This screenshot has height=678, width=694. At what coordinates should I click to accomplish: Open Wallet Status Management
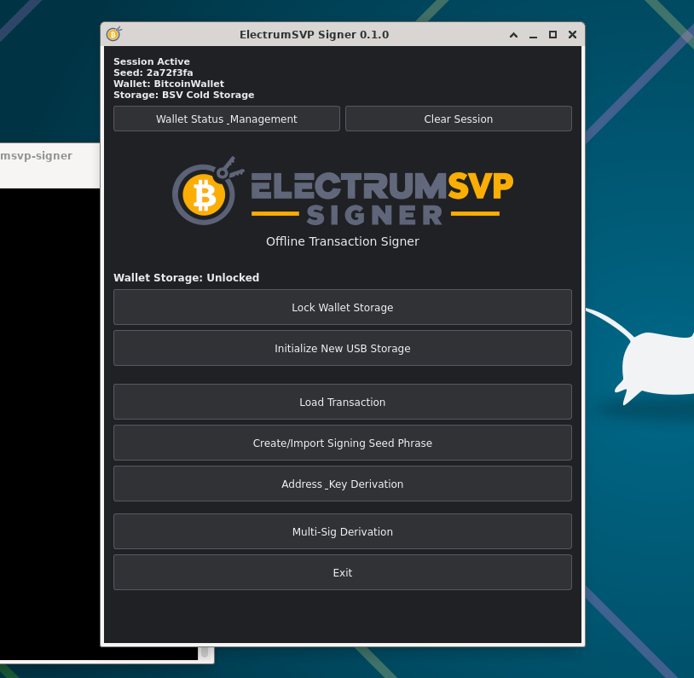pyautogui.click(x=226, y=119)
